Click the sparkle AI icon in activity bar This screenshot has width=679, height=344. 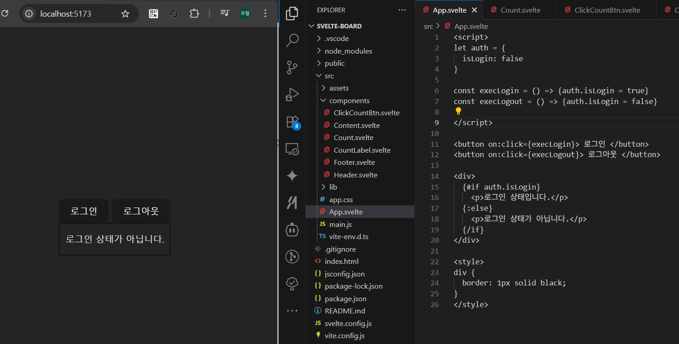click(x=292, y=176)
